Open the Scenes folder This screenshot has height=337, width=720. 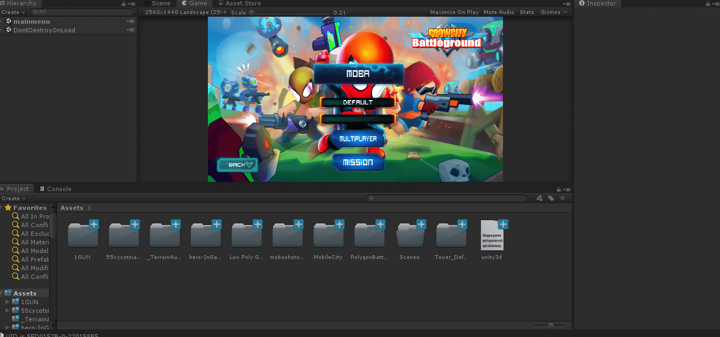(x=410, y=236)
